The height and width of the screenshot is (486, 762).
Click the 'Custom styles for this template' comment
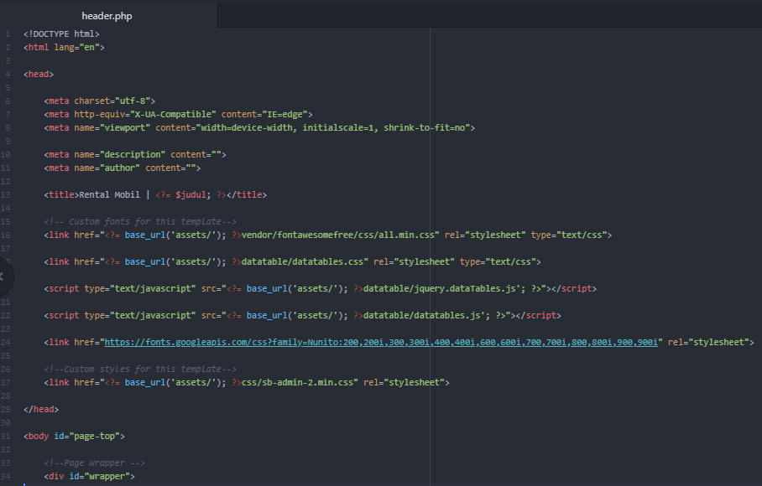(x=140, y=369)
